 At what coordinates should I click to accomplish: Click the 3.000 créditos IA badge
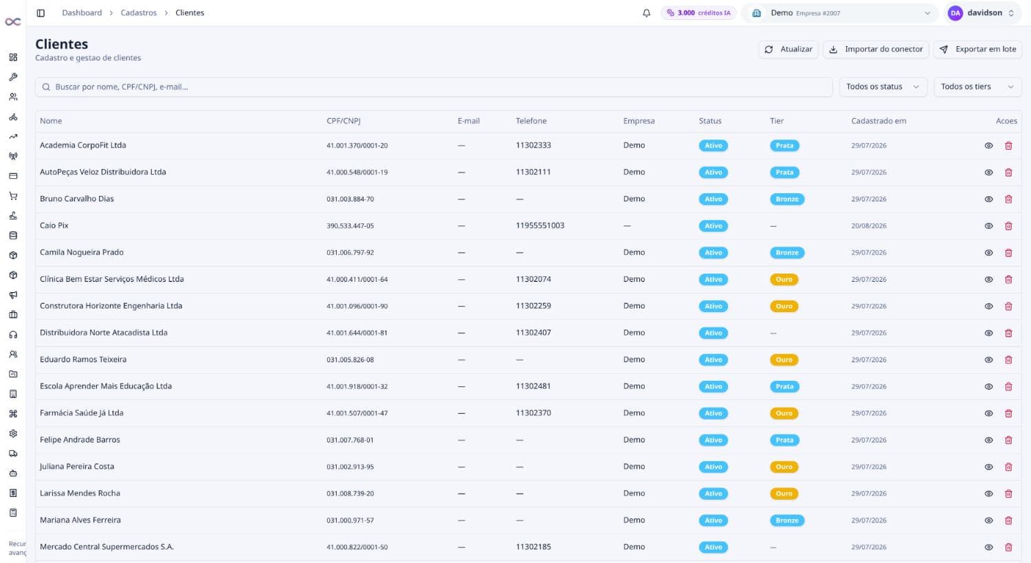click(698, 13)
